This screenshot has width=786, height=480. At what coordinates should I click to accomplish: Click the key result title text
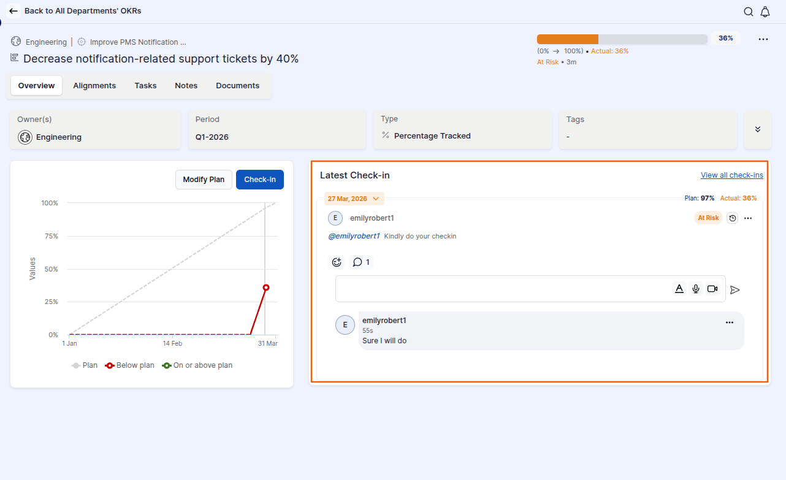161,59
